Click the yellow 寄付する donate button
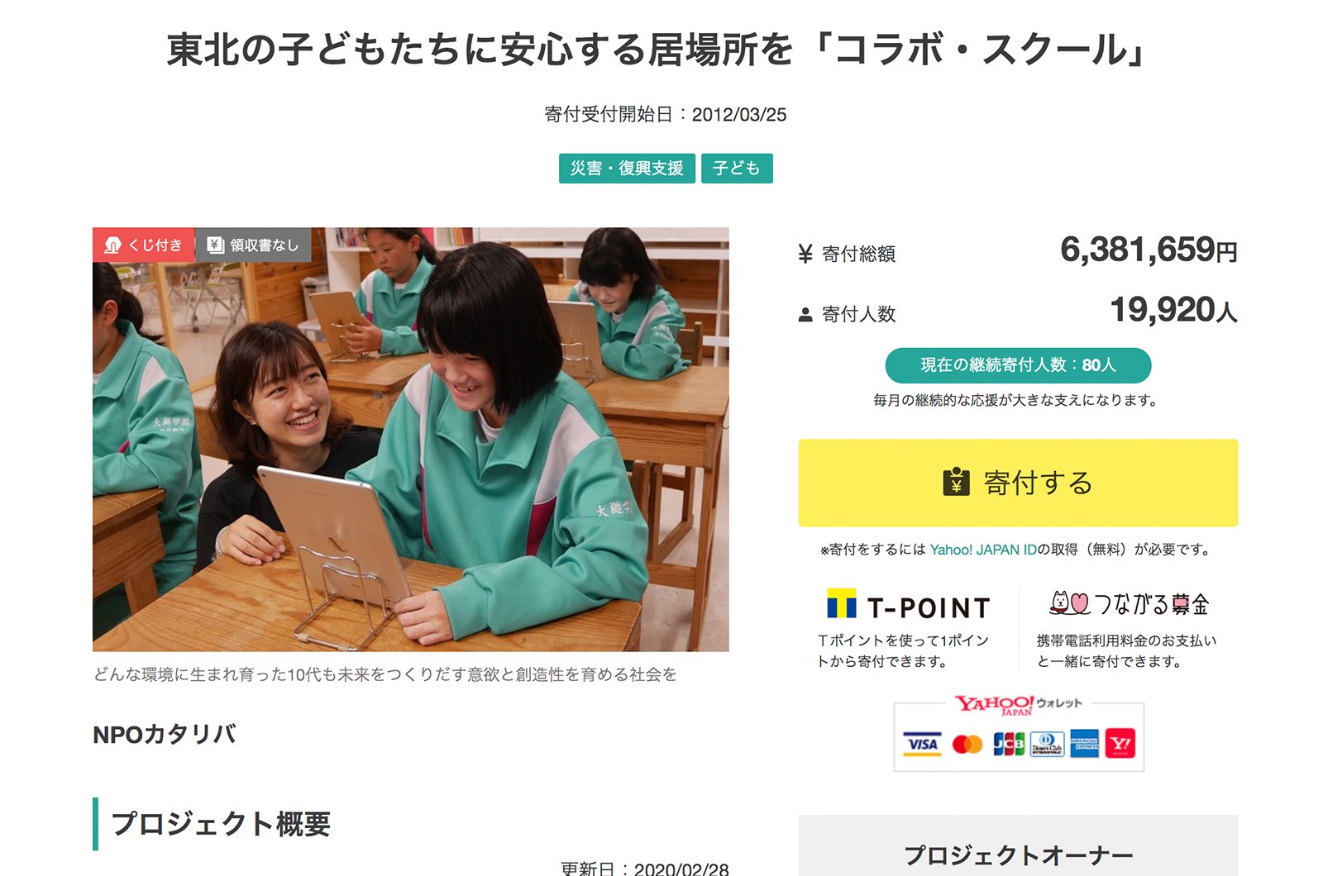This screenshot has width=1323, height=876. click(x=1018, y=483)
